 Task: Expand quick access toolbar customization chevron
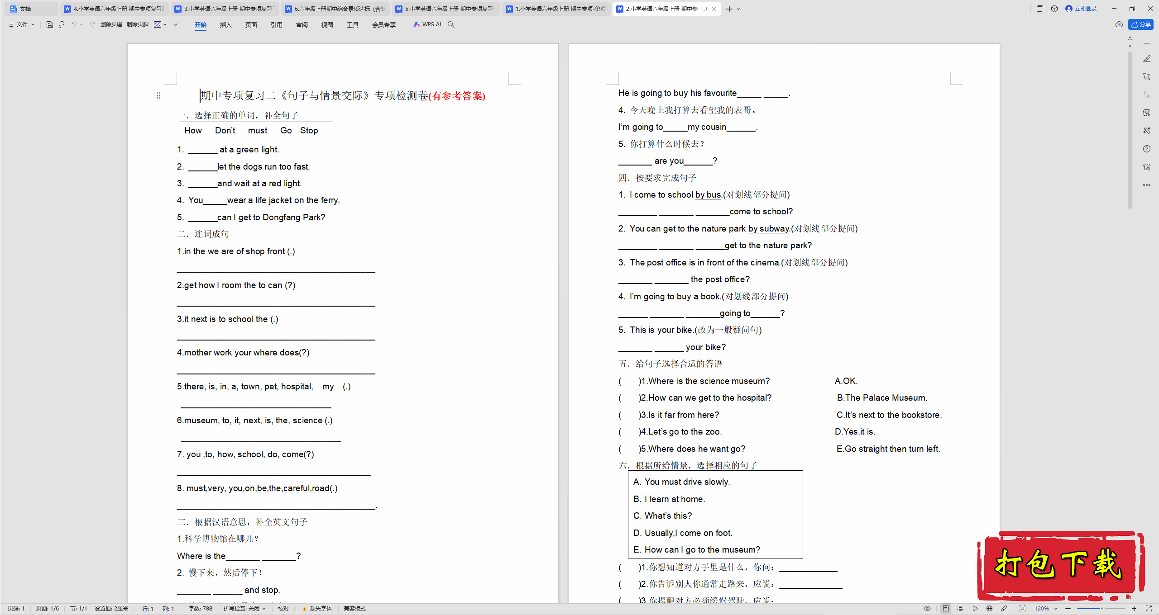point(176,24)
